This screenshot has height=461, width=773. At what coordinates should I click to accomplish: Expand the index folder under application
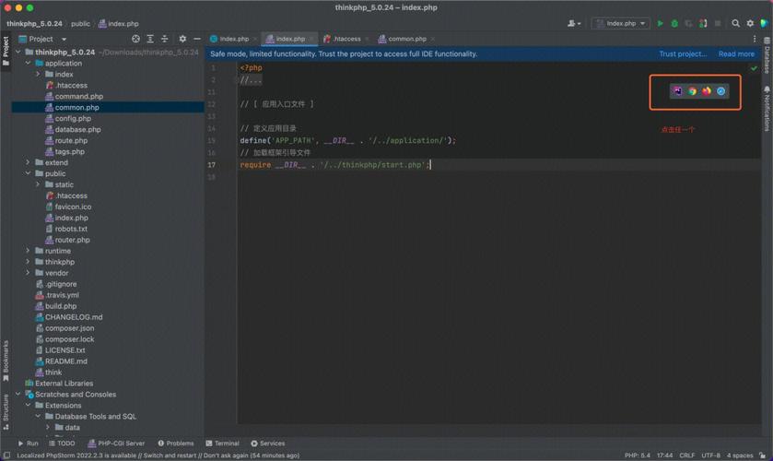tap(38, 74)
